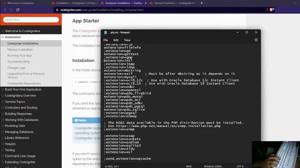Click the ';extension=openssl' line
Screen dimensions: 300x168
pos(122,90)
